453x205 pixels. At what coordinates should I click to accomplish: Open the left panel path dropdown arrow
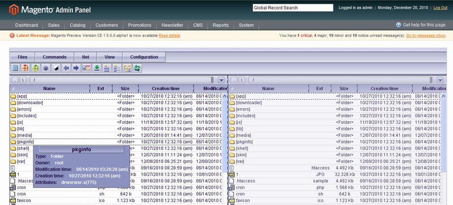tap(221, 80)
